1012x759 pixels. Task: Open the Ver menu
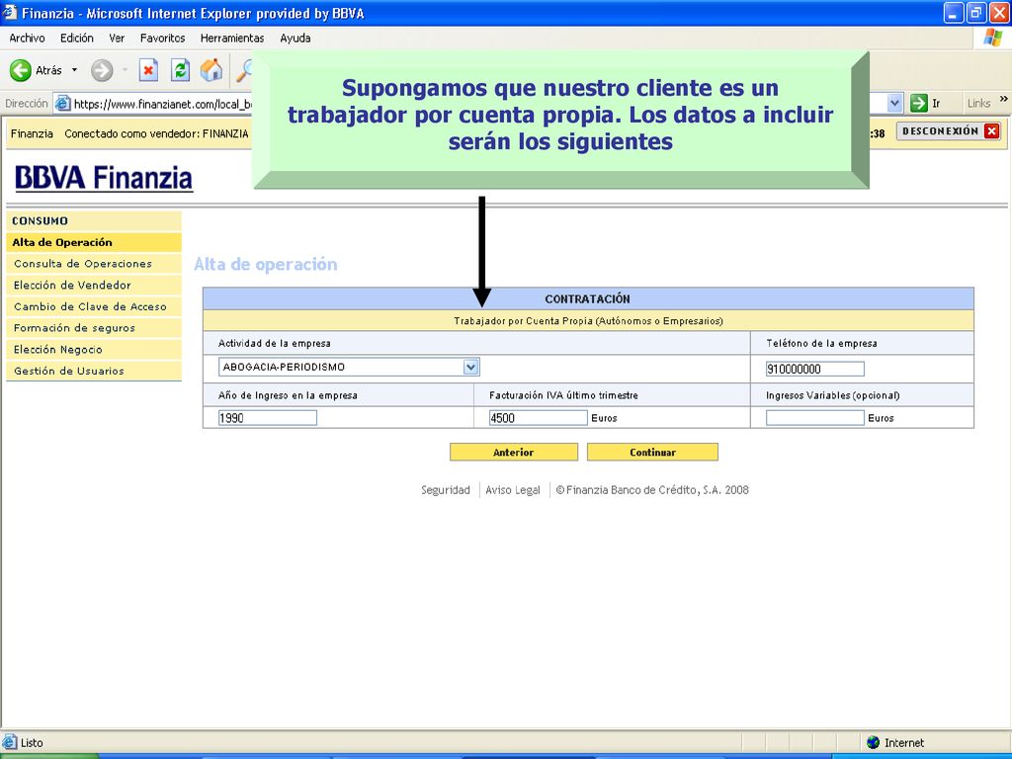pyautogui.click(x=117, y=39)
